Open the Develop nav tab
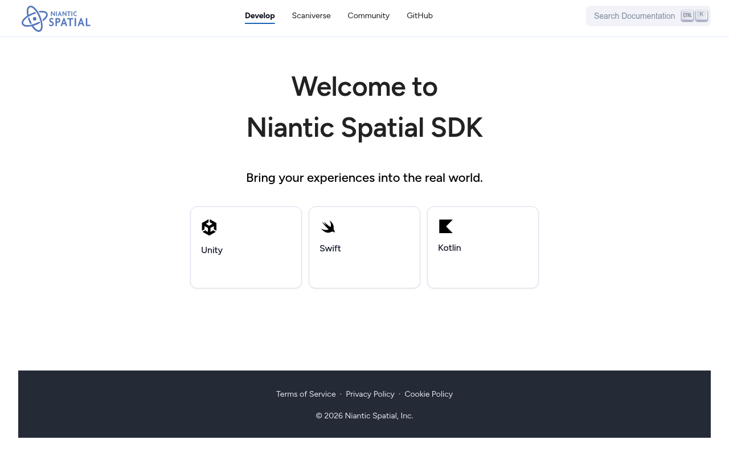 (260, 15)
